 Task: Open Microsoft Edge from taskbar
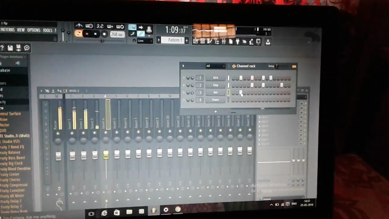coord(104,213)
